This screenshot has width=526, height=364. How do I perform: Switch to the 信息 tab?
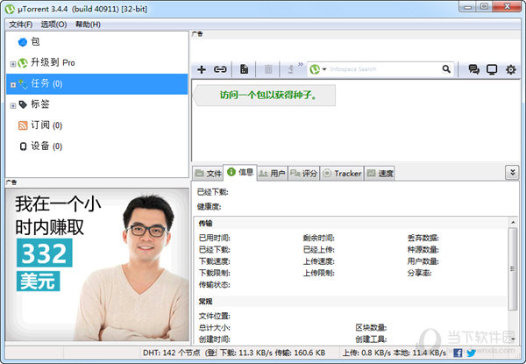tap(240, 172)
